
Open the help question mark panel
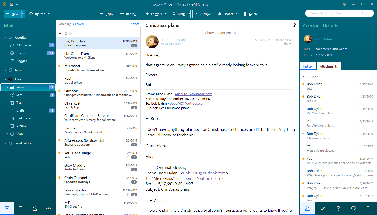pos(338,208)
